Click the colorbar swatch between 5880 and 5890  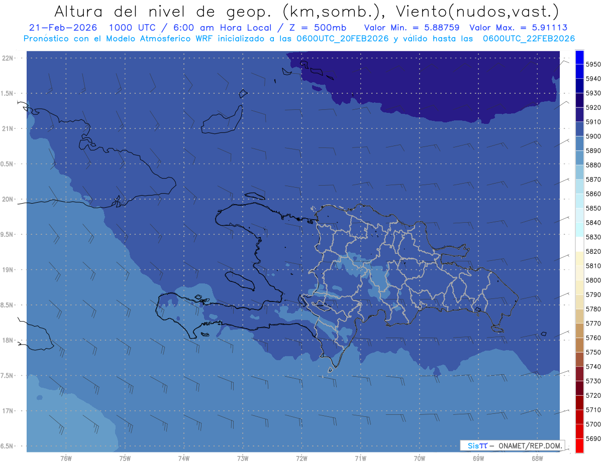pyautogui.click(x=579, y=158)
